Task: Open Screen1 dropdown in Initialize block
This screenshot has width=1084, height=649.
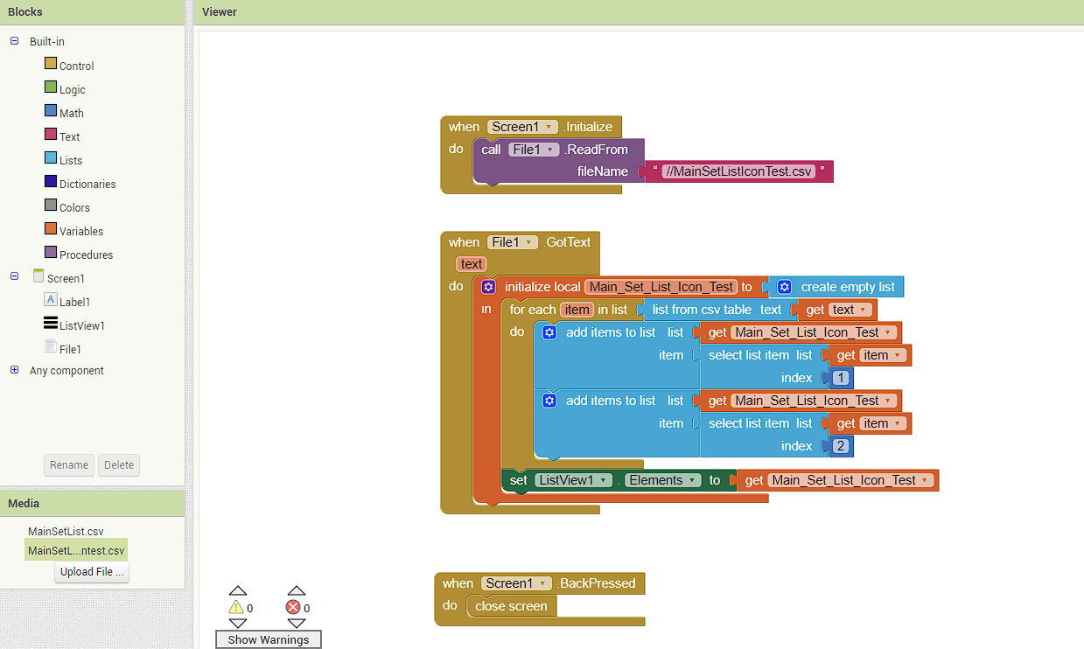Action: (522, 127)
